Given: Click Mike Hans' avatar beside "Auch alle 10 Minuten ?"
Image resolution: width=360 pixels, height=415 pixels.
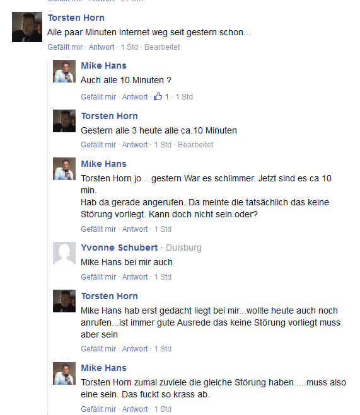Looking at the screenshot, I should (64, 71).
